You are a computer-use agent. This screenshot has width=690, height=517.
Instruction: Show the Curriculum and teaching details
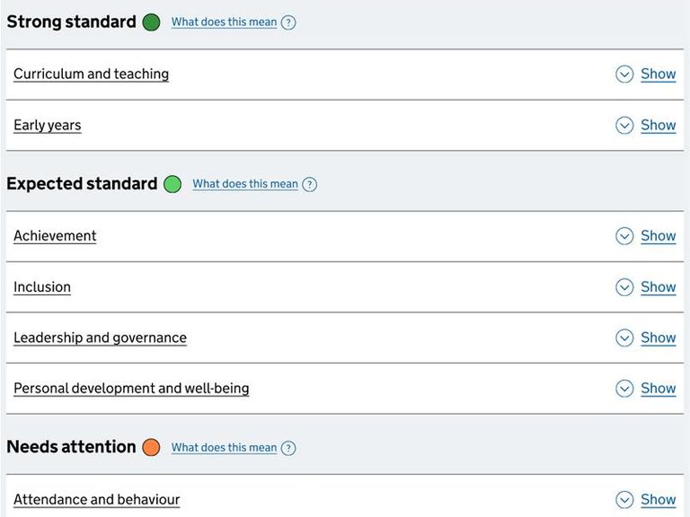tap(658, 74)
